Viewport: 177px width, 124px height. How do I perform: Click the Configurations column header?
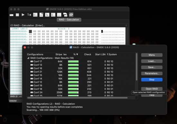35,54
